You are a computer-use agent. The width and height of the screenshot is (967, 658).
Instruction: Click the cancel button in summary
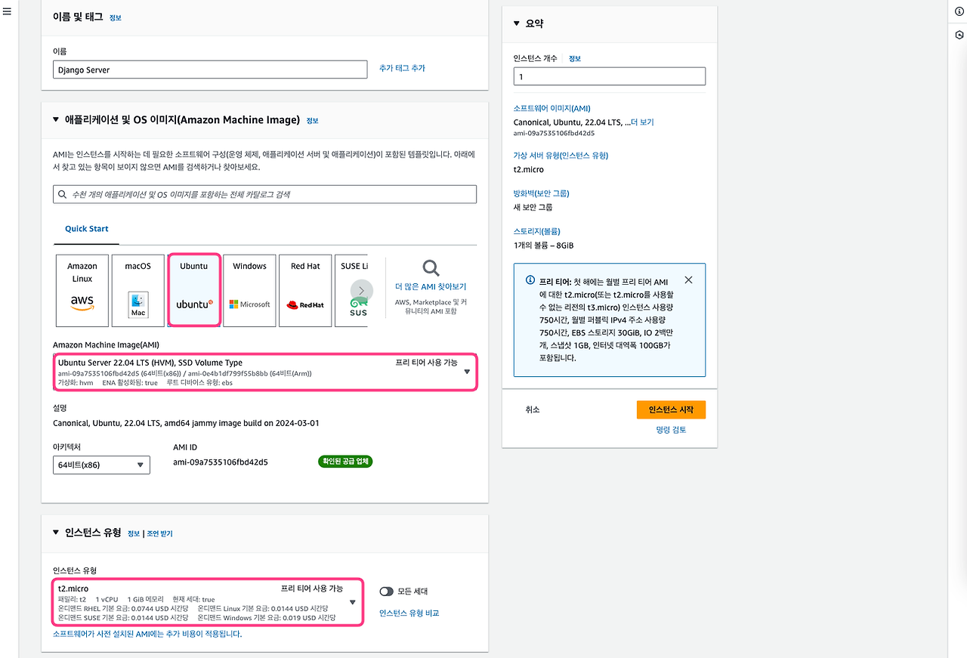point(533,409)
